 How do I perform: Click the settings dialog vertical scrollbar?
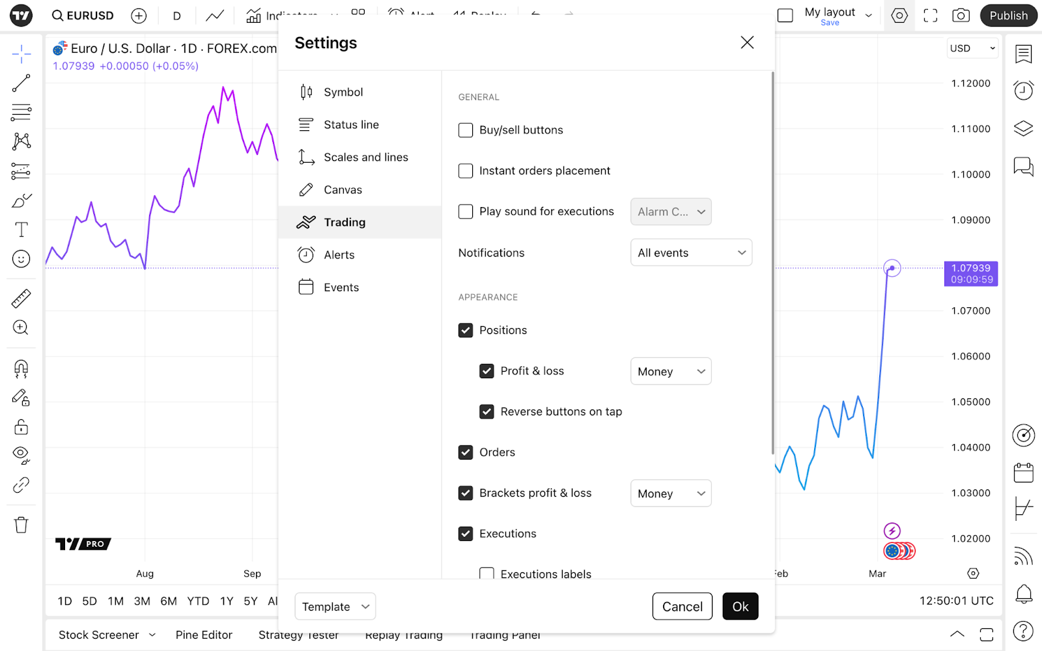[772, 260]
